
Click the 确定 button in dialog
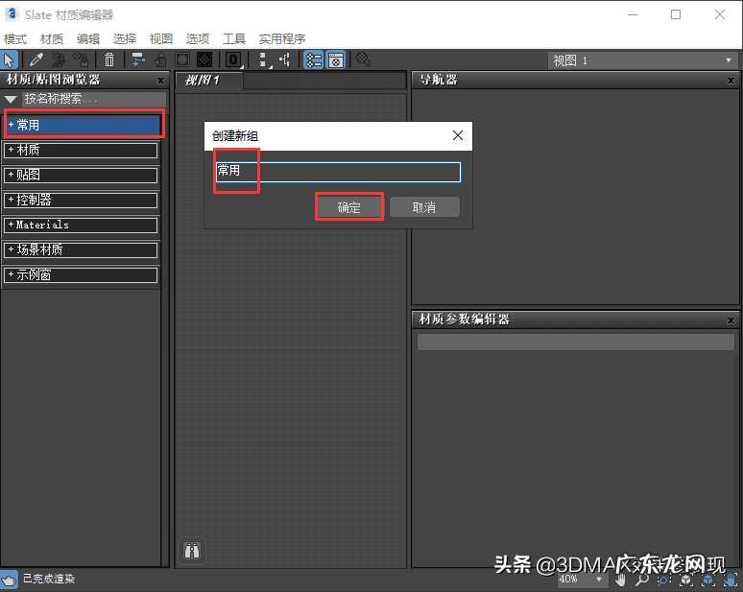point(349,207)
